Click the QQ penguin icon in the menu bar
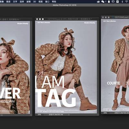The height and width of the screenshot is (129, 129). click(109, 2)
